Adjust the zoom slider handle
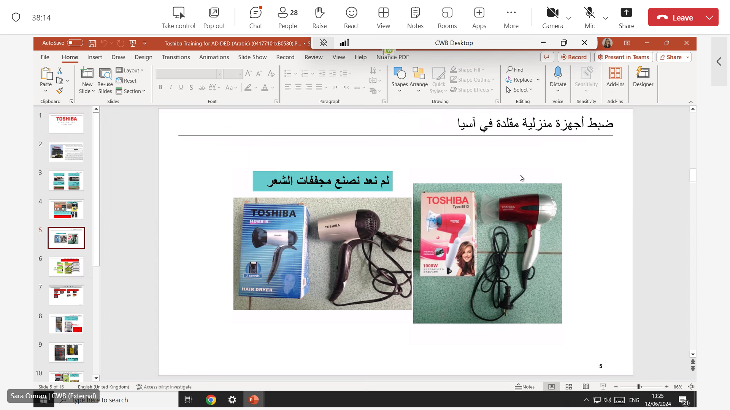The height and width of the screenshot is (410, 730). tap(639, 387)
